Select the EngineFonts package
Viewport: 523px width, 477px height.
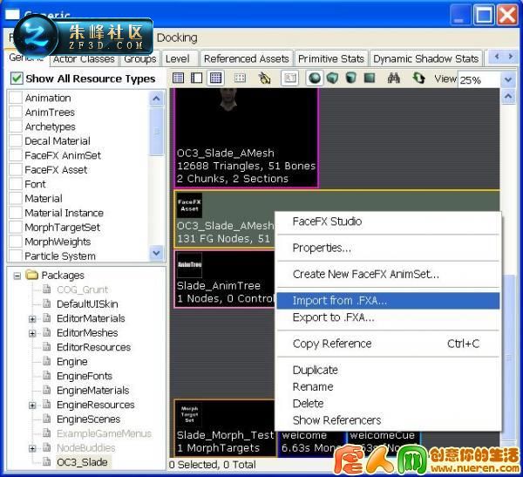pos(85,376)
